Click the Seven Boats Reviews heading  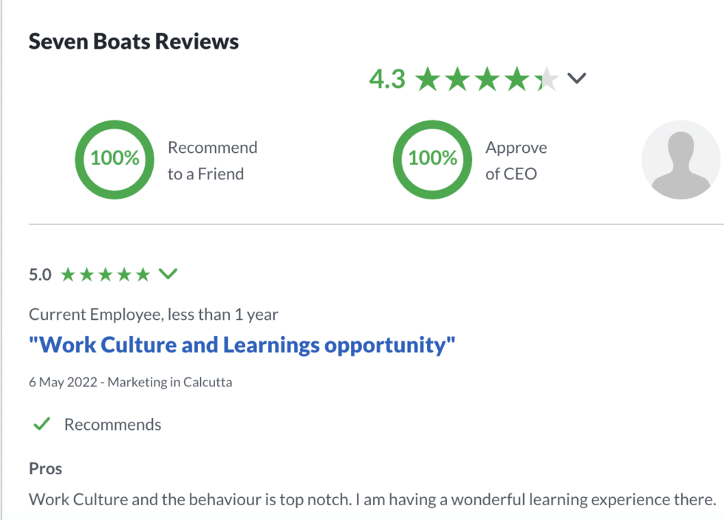pyautogui.click(x=134, y=41)
